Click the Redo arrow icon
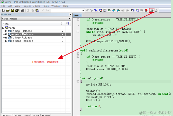Viewport: 173px width, 116px height. [x=47, y=10]
